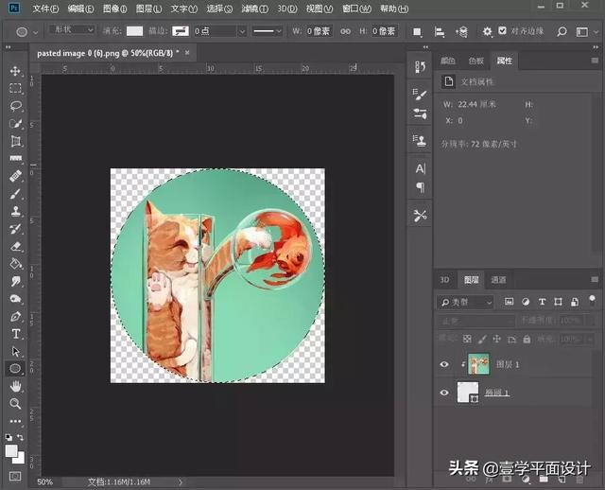Open the 文件 menu
Viewport: 605px width, 490px height.
(45, 9)
